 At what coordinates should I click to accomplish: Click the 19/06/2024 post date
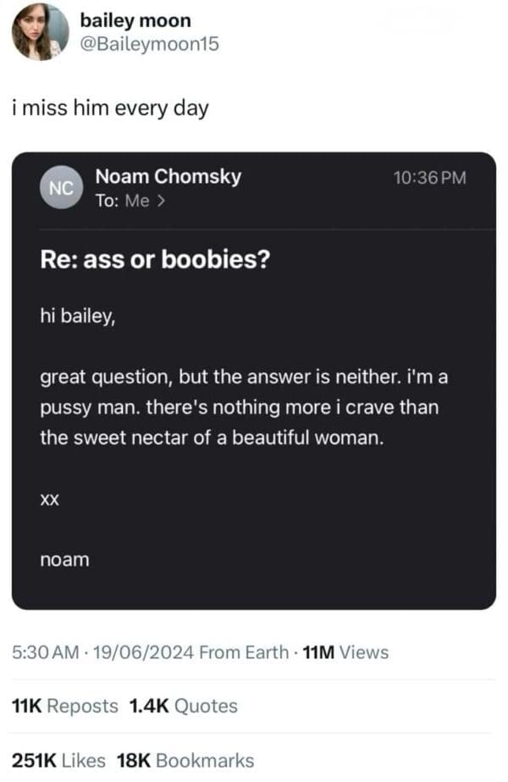pos(146,652)
